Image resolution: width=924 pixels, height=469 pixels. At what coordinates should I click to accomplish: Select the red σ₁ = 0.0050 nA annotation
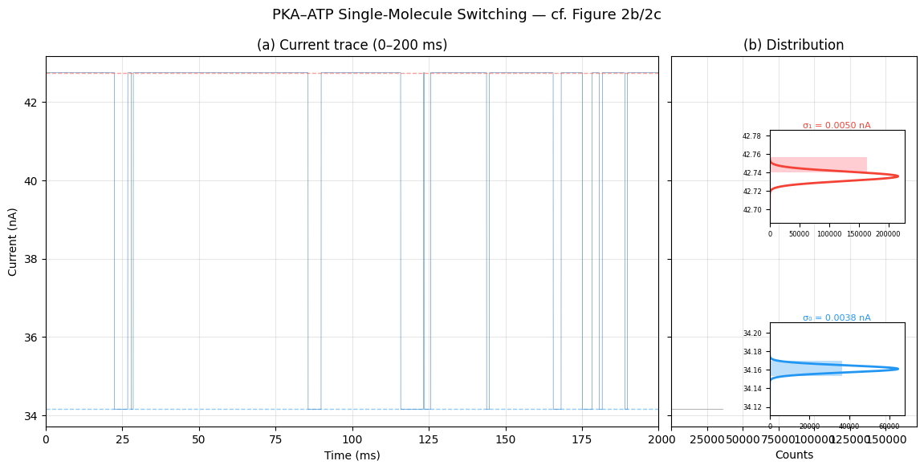coord(836,125)
